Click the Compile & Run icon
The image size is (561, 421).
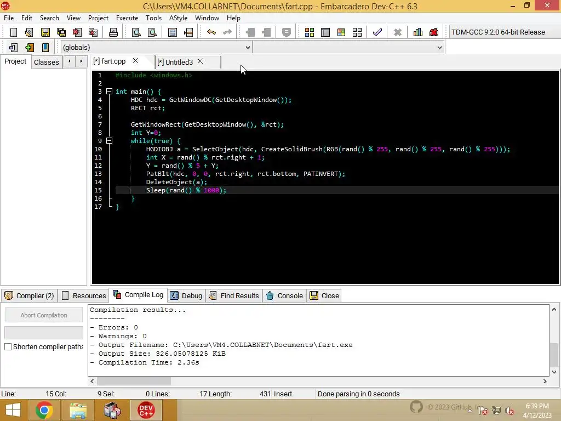341,32
